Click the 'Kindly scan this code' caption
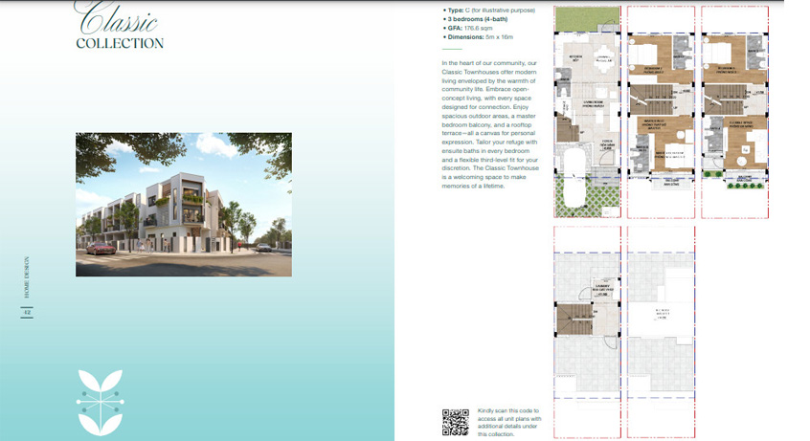Image resolution: width=810 pixels, height=441 pixels. pos(509,421)
